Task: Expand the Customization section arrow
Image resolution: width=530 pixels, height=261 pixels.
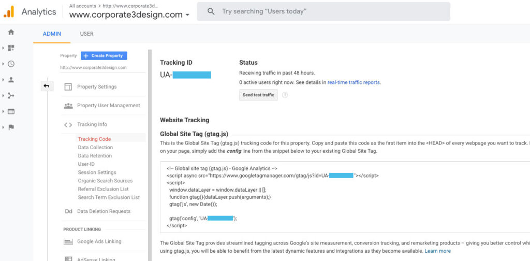Action: point(3,48)
